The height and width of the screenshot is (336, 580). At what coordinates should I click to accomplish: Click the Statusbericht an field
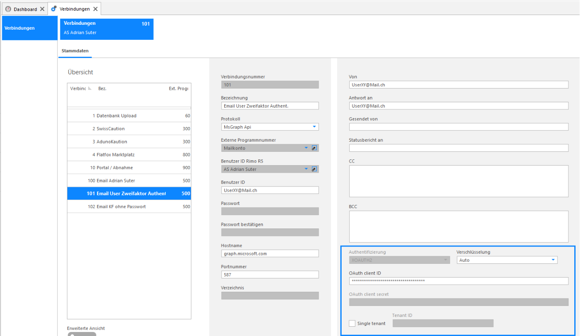459,148
